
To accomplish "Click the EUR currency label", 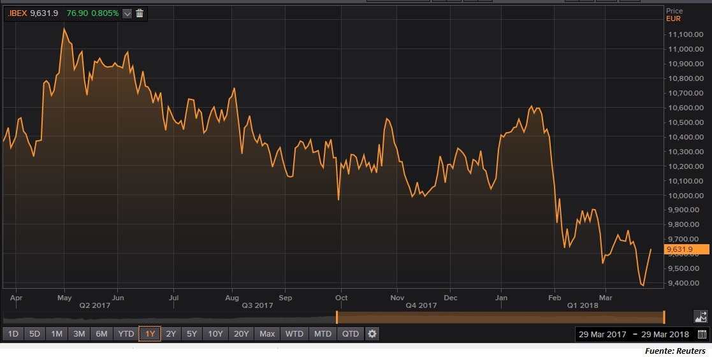I will [673, 18].
